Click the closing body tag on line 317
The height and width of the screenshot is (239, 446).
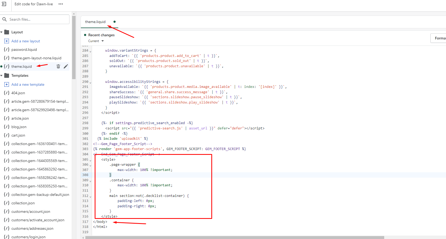[100, 222]
